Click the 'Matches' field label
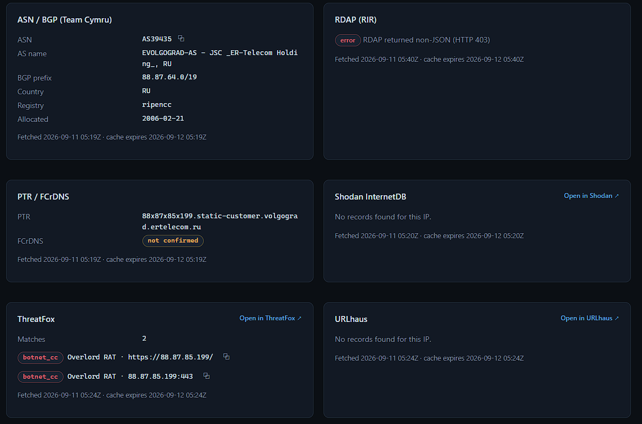This screenshot has height=424, width=642. point(31,339)
